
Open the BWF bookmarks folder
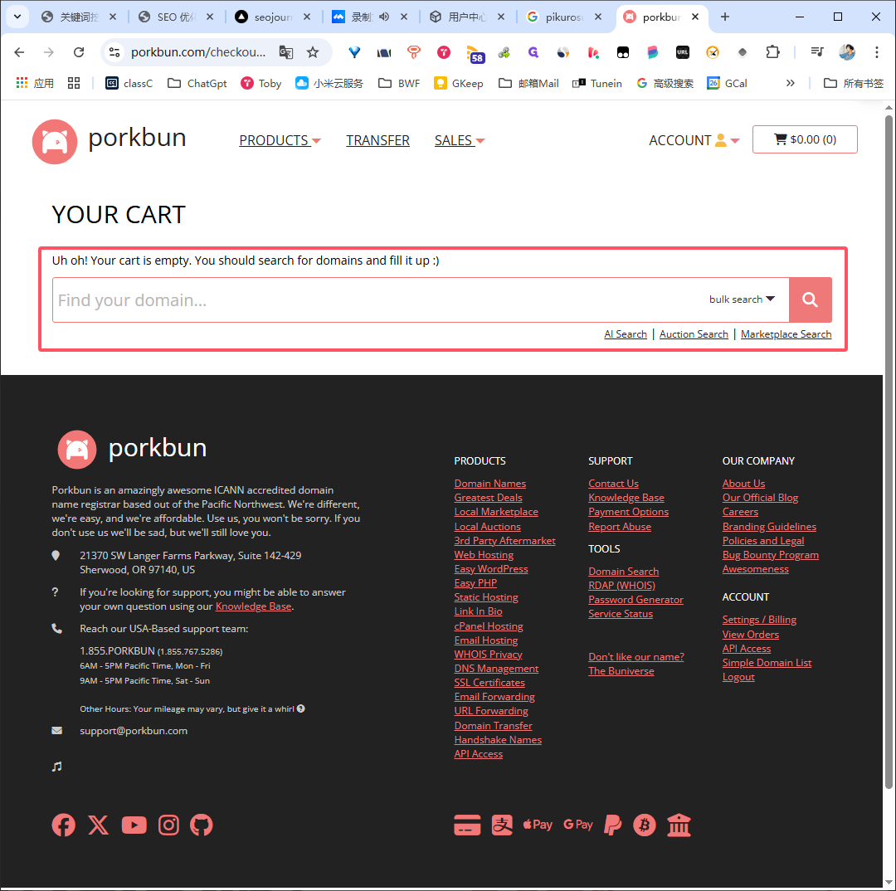click(x=399, y=84)
